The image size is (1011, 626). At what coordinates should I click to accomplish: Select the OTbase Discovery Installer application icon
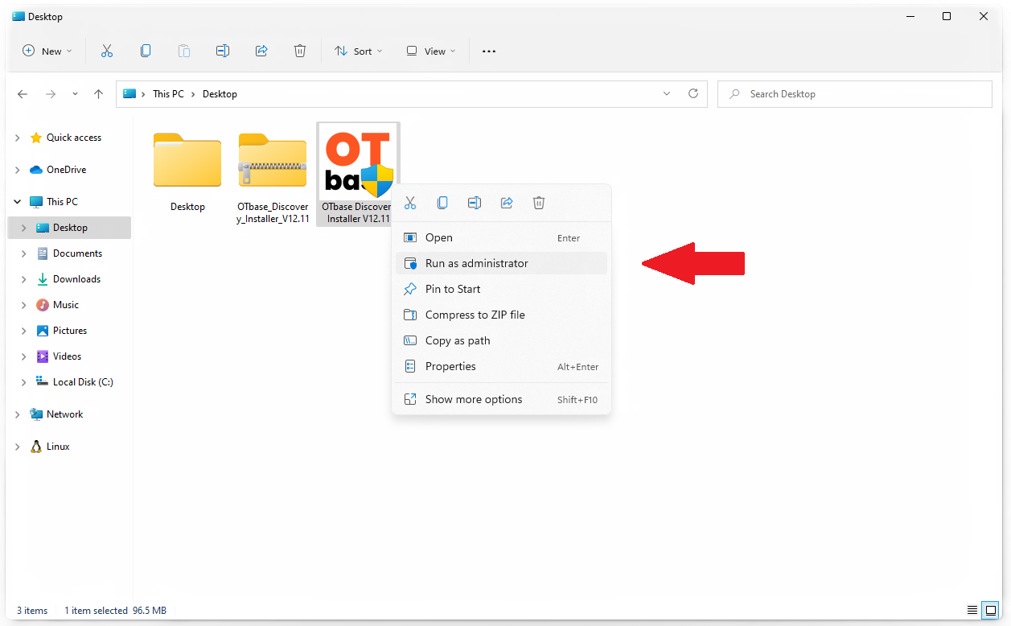pyautogui.click(x=358, y=161)
